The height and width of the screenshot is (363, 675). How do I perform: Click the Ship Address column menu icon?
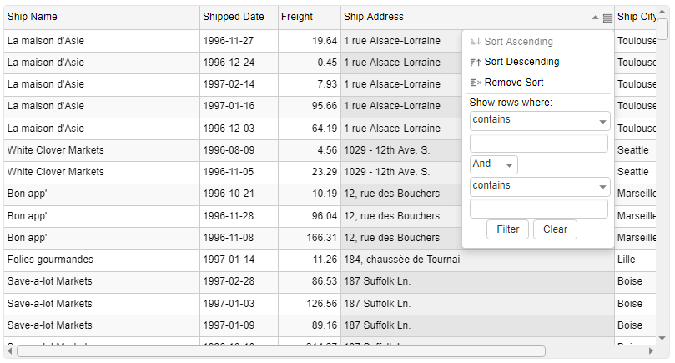click(607, 18)
